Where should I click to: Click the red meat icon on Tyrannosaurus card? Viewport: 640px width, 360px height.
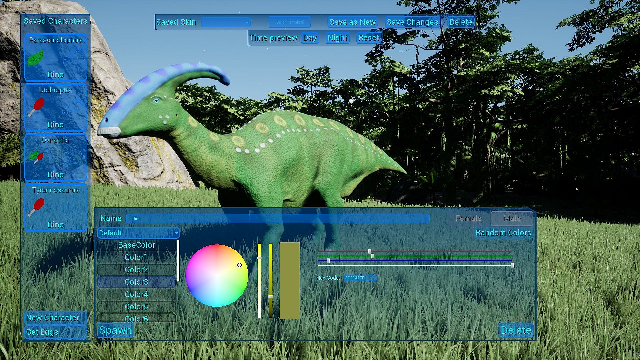(36, 207)
